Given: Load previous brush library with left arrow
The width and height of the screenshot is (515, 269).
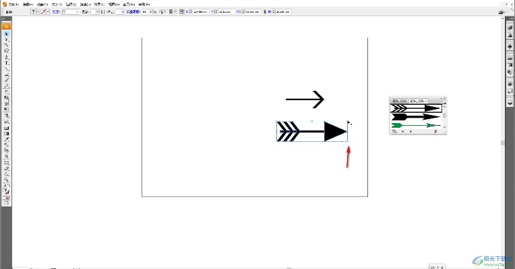Looking at the screenshot, I should click(x=402, y=131).
